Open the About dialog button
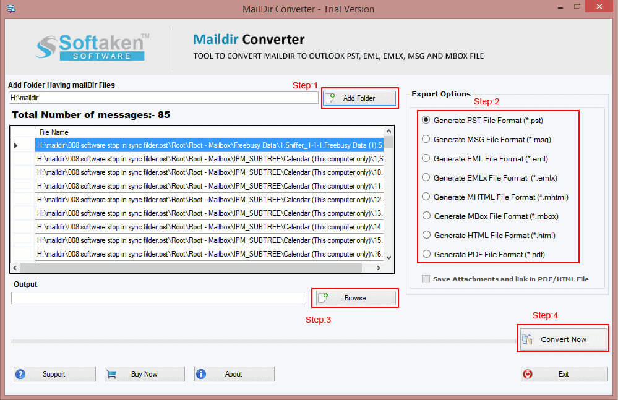Image resolution: width=618 pixels, height=400 pixels. coord(234,374)
